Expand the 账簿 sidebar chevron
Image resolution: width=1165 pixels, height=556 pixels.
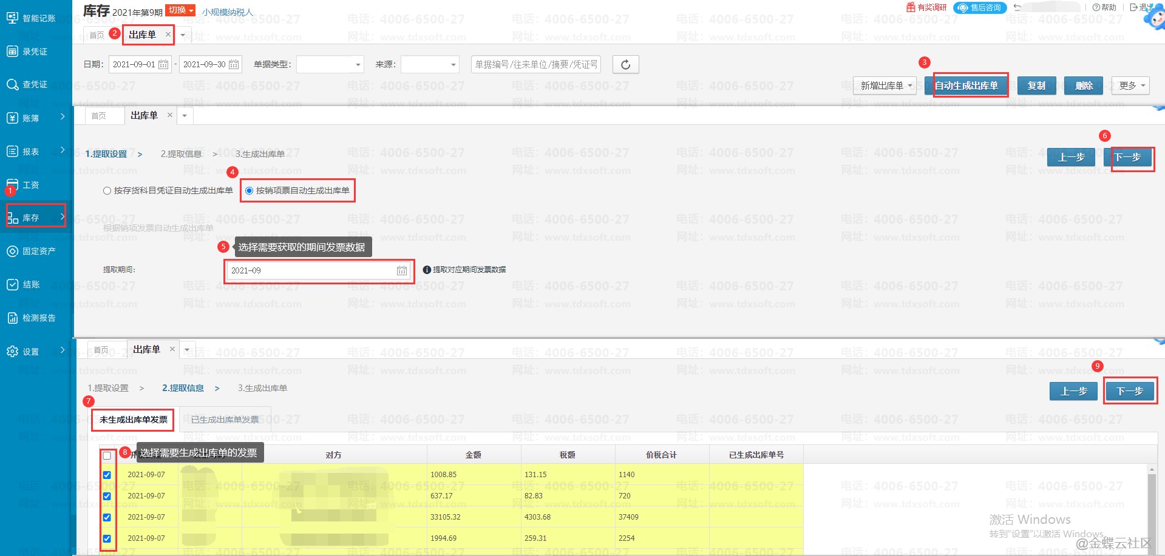[x=63, y=116]
